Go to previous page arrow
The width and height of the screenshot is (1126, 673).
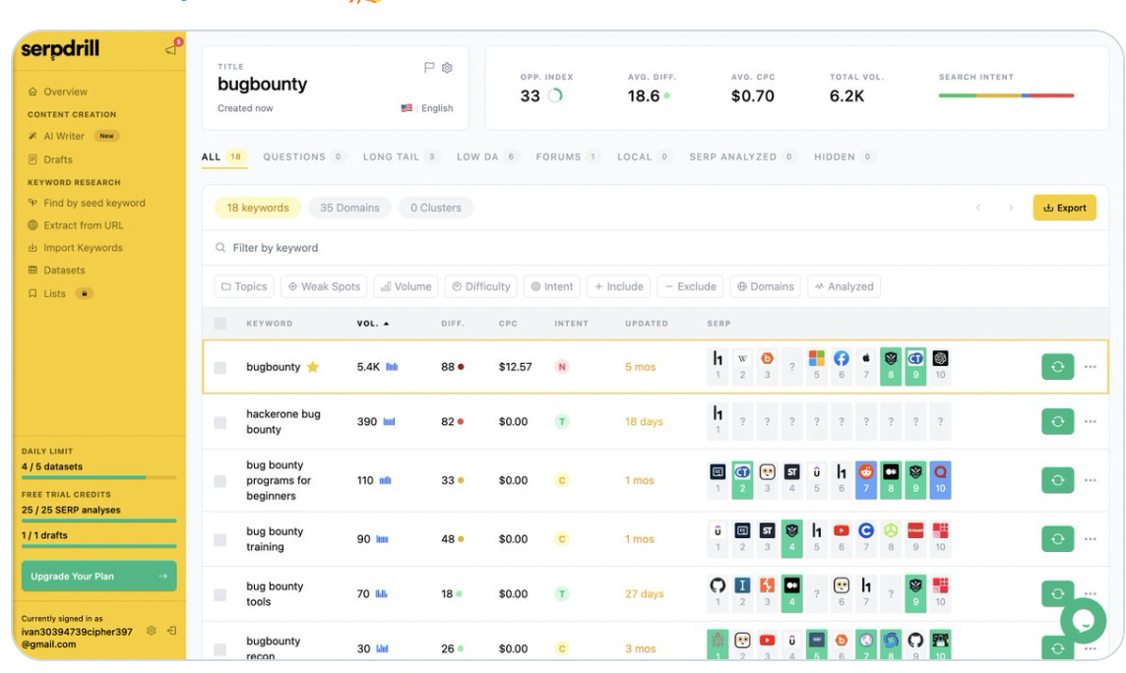coord(977,208)
